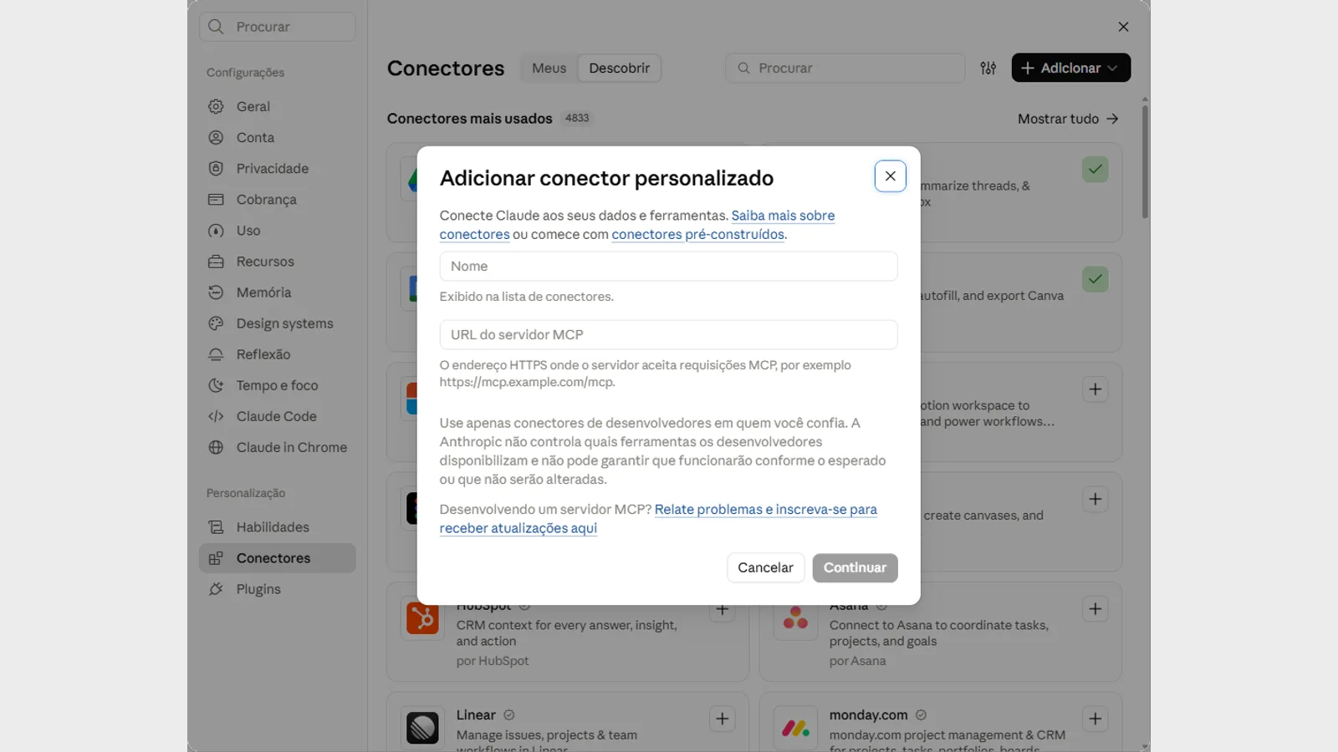Click the Tempo e foco icon
This screenshot has width=1338, height=752.
(216, 385)
